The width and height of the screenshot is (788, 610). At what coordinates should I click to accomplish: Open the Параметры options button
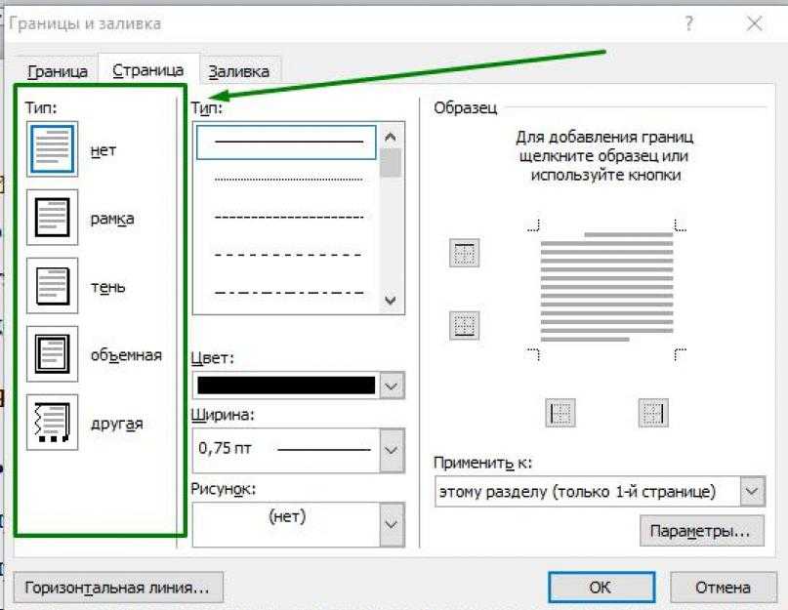tap(701, 531)
